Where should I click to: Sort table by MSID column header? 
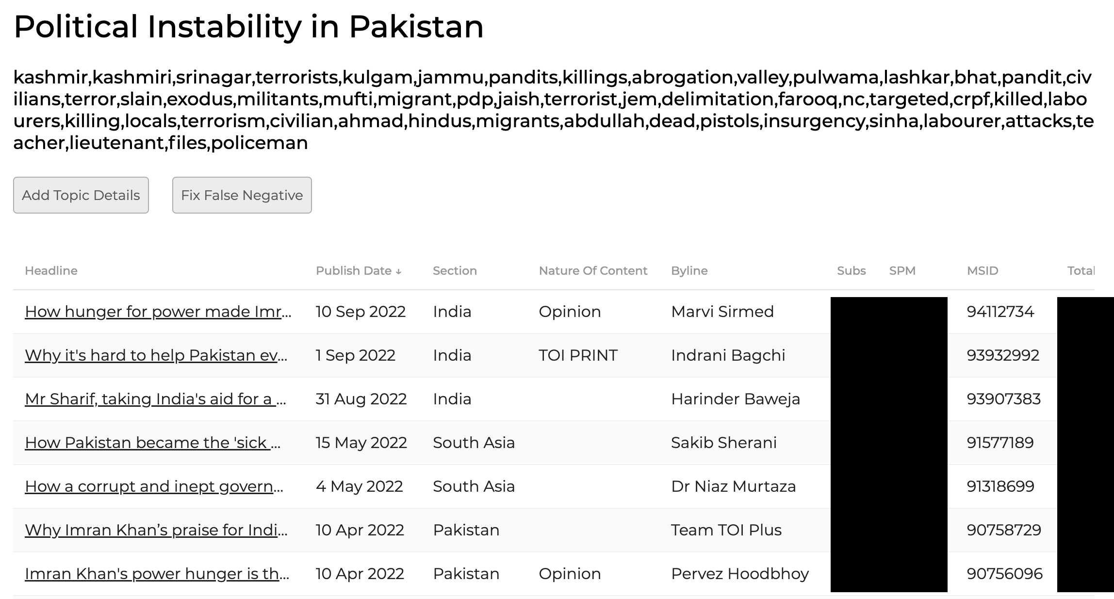[x=983, y=271]
